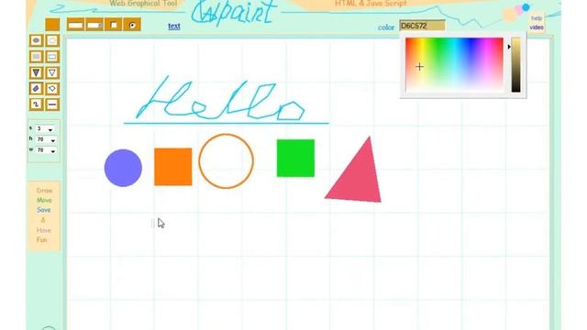Select the filled triangle tool
Viewport: 587px width, 330px height.
pos(36,72)
